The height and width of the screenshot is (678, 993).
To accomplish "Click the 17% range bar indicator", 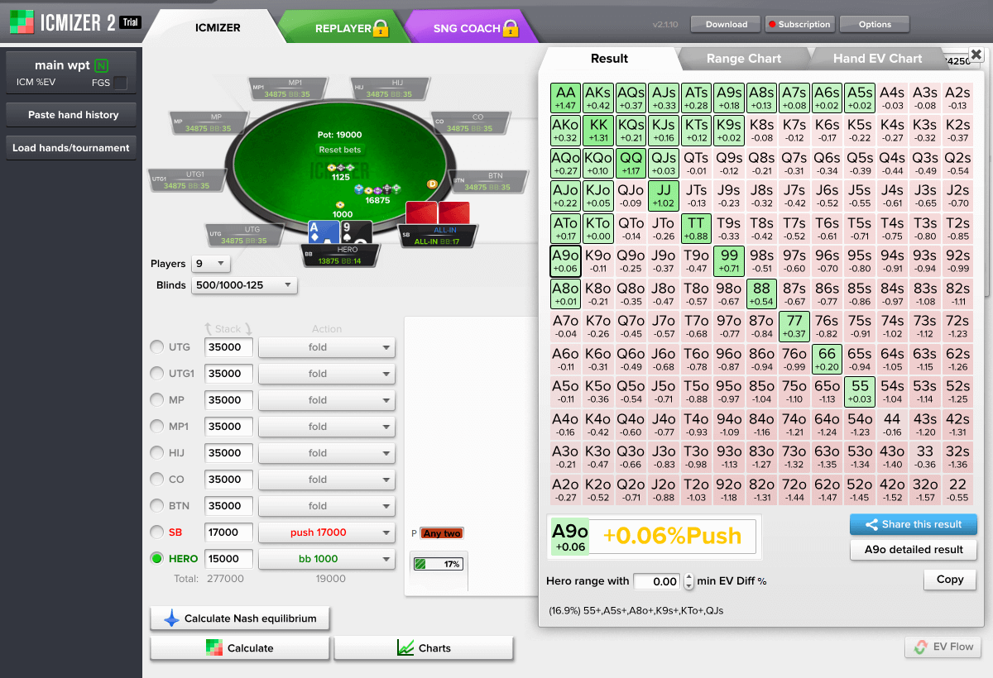I will coord(438,564).
